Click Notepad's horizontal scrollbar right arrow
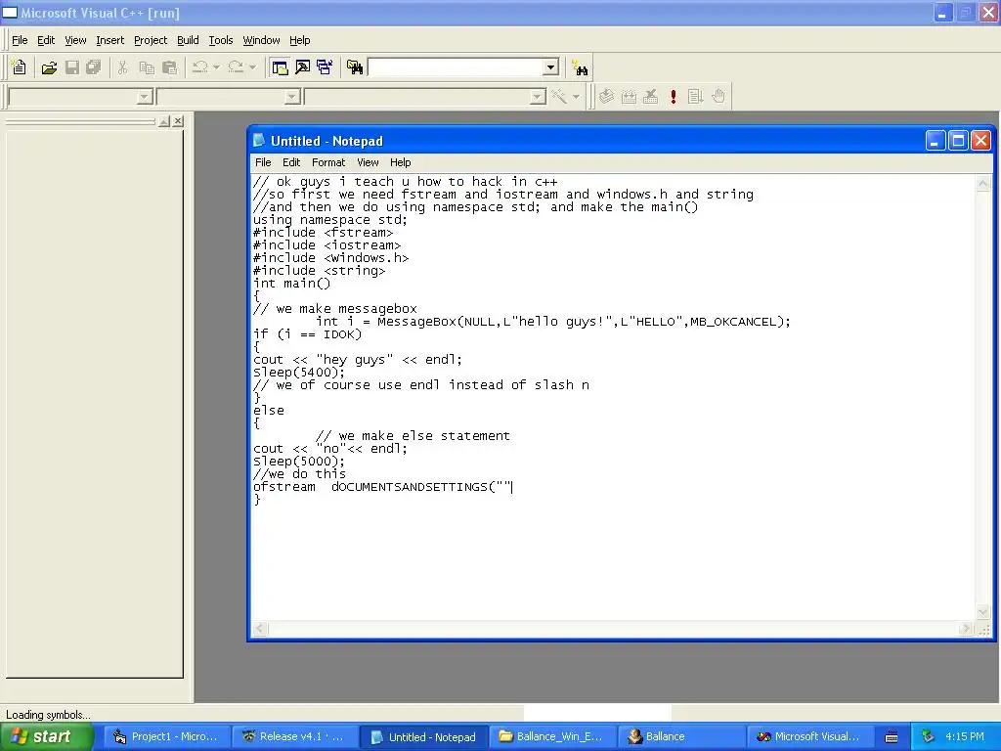Screen dimensions: 1001x751 965,629
